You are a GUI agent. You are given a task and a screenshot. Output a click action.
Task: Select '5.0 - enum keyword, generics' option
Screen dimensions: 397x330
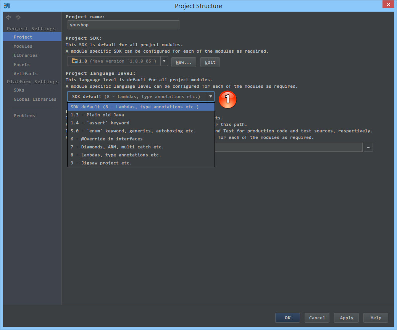click(x=133, y=131)
